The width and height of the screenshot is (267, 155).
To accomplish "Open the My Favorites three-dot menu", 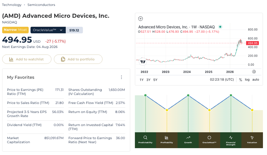I will point(121,77).
